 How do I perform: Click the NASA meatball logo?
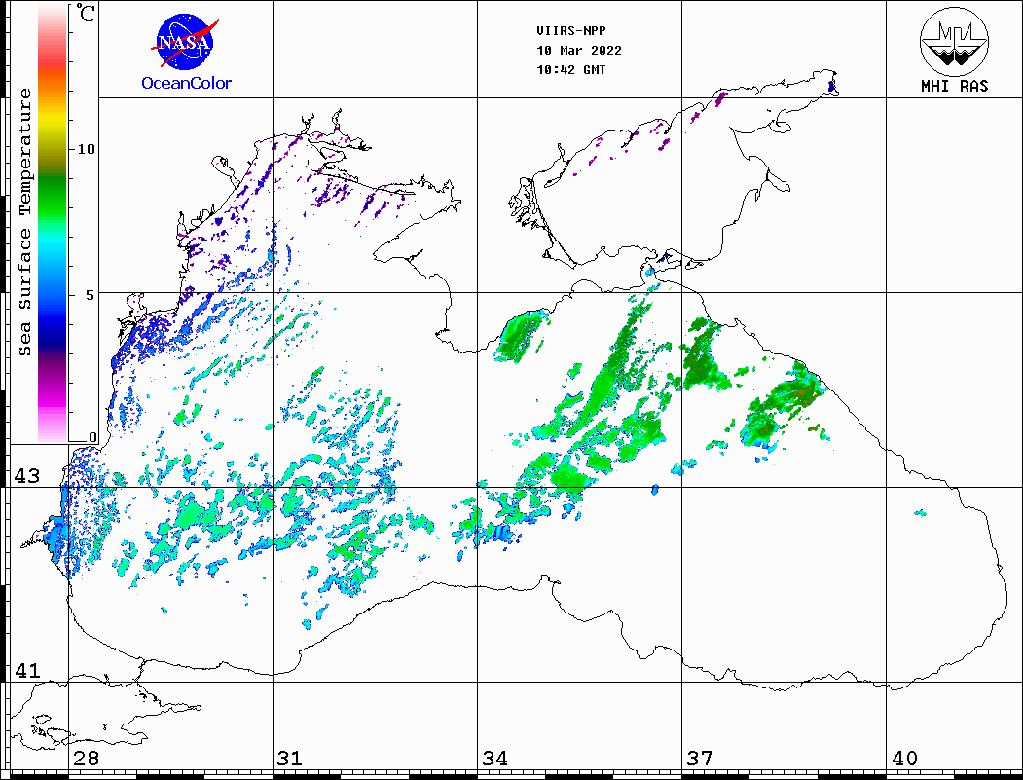(186, 42)
